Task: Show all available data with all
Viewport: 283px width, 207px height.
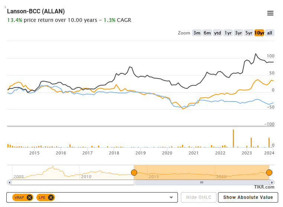Action: pos(270,33)
